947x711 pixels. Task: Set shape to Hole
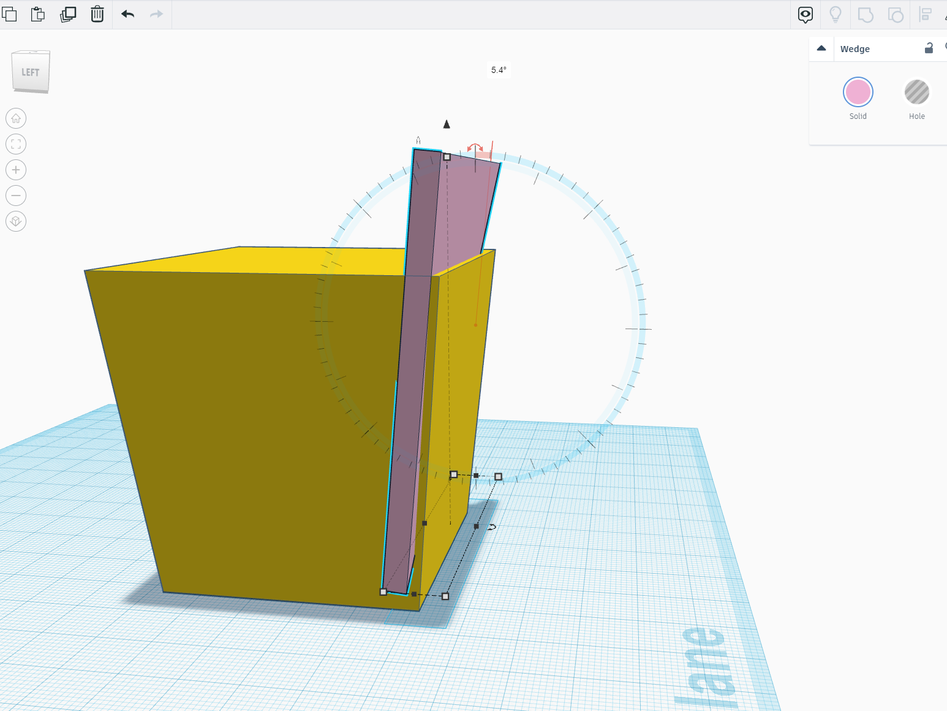[x=916, y=93]
